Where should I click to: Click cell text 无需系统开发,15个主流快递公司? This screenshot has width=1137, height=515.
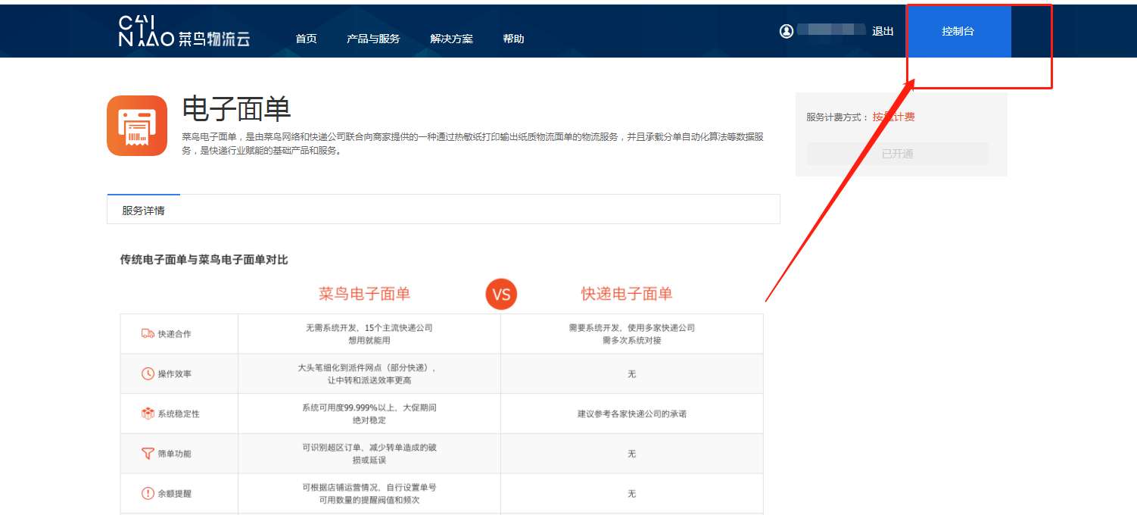(x=369, y=328)
